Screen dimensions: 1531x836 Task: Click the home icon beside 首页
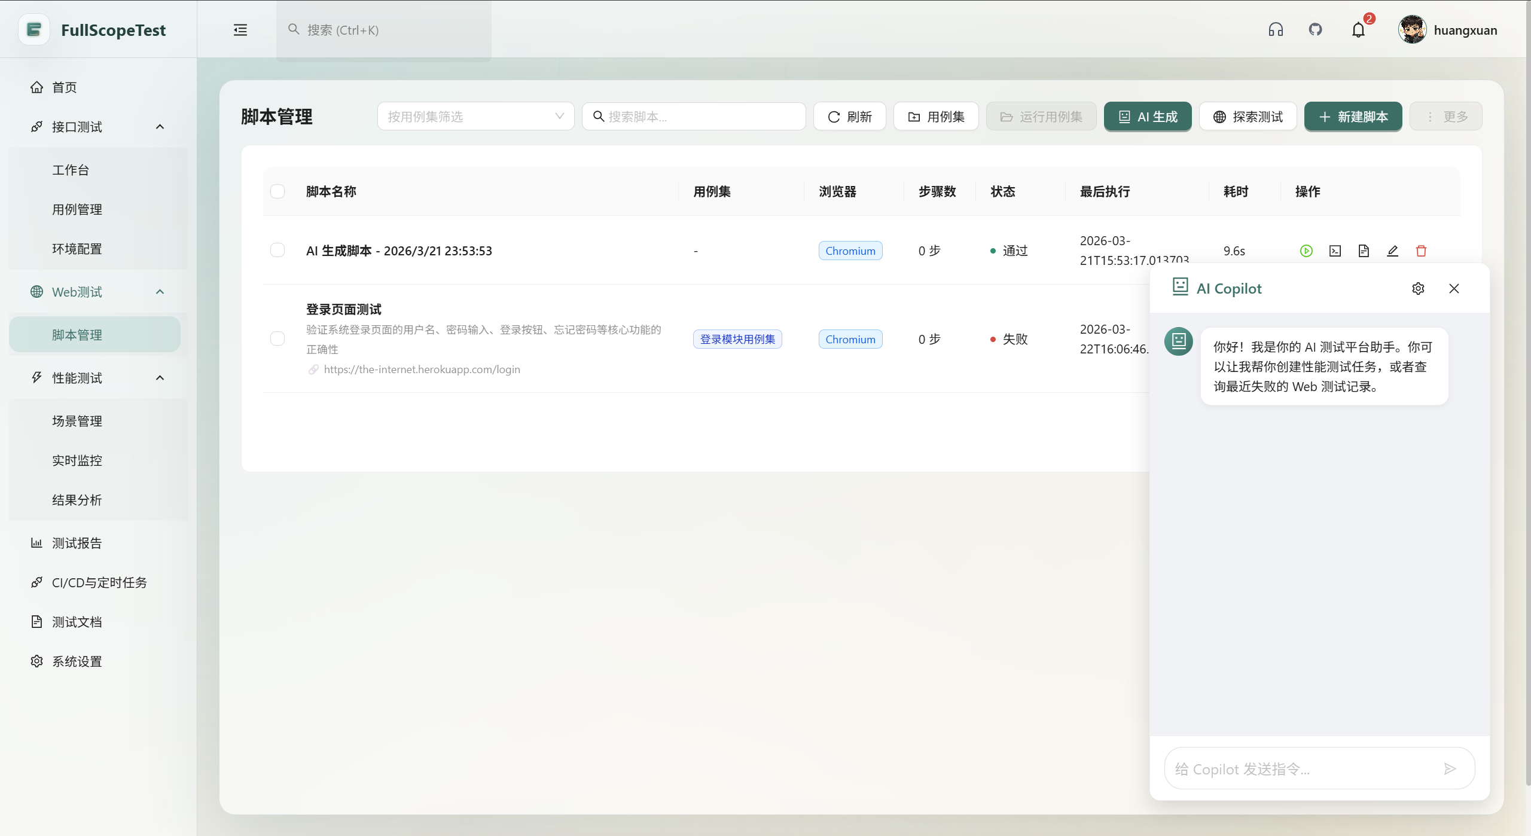pyautogui.click(x=37, y=87)
